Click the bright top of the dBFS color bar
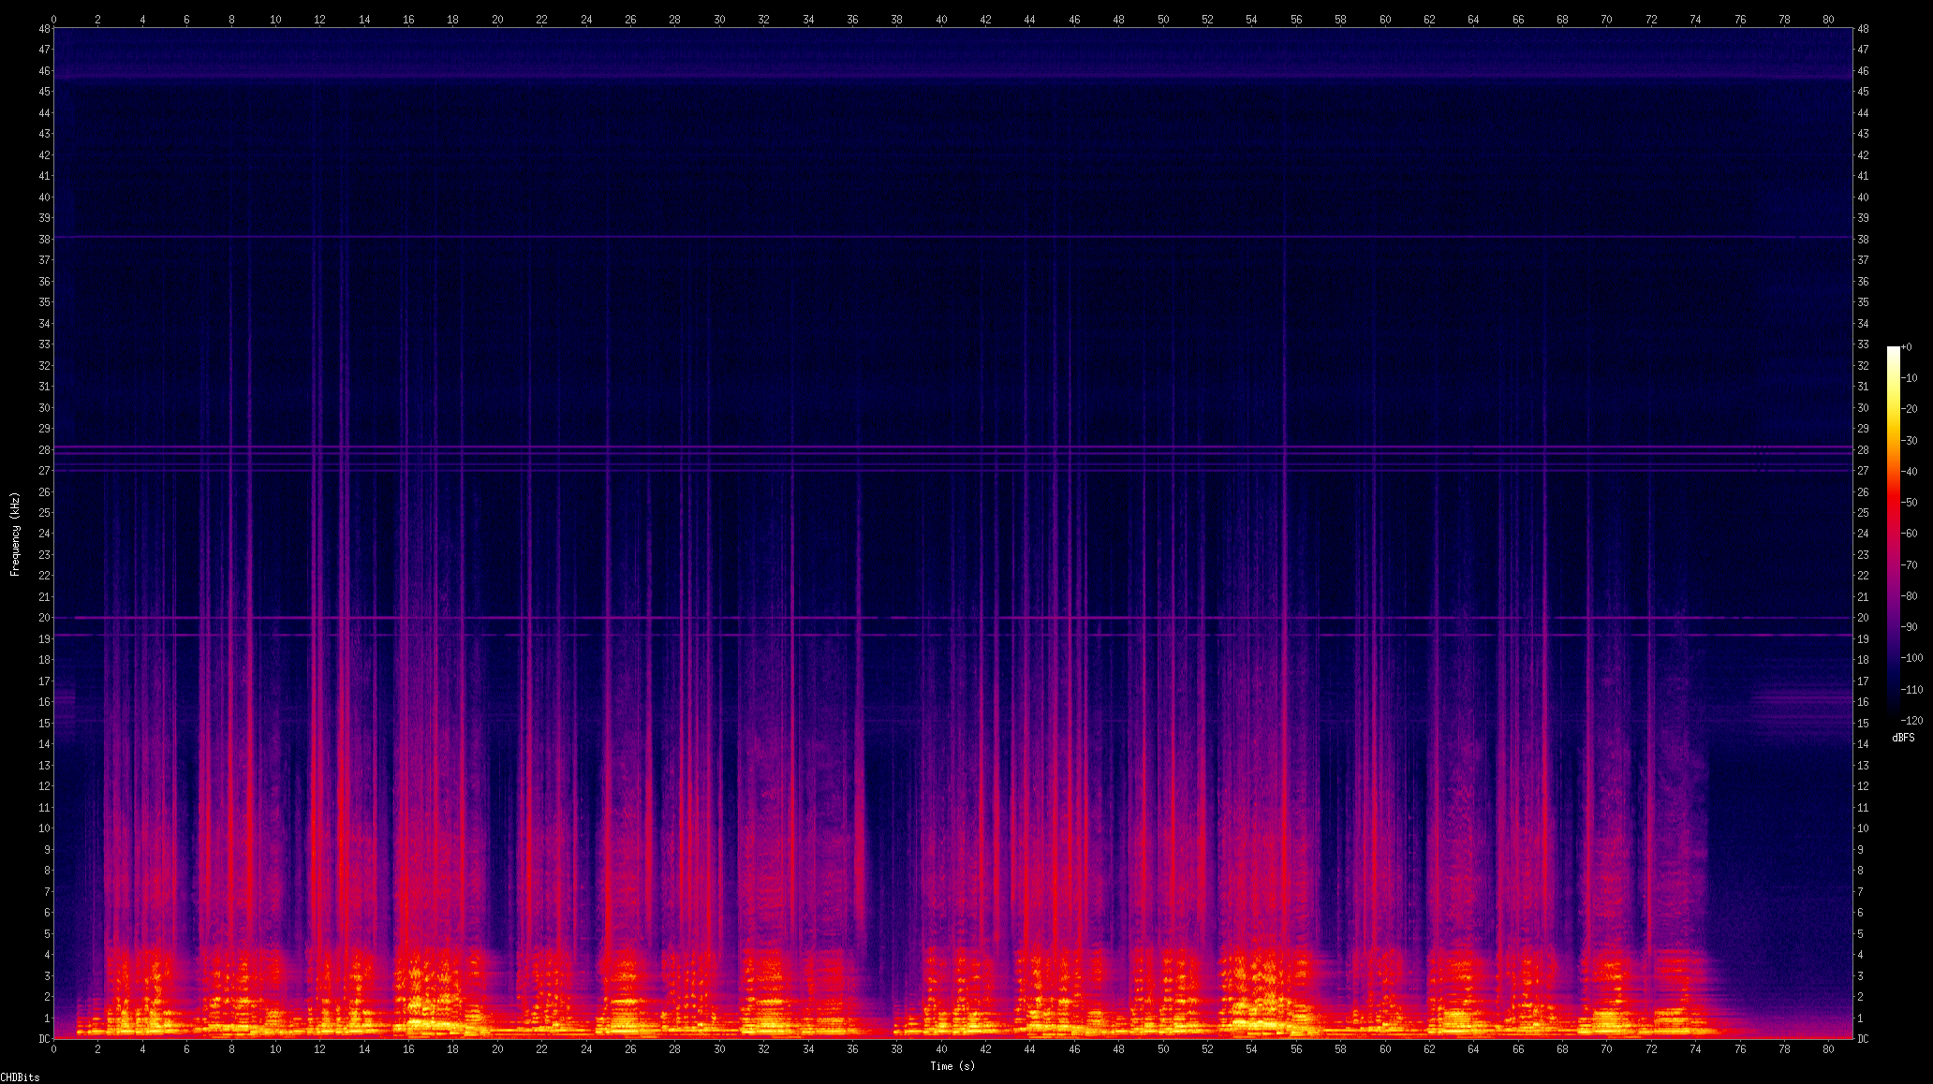This screenshot has width=1933, height=1084. pos(1894,352)
